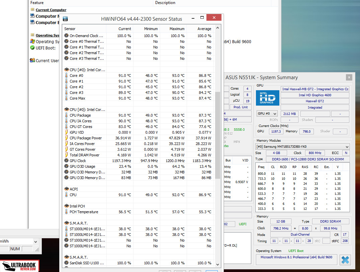Viewport: 360px width, 272px height.
Task: Click the 800.0 frequency timing row
Action: point(302,174)
